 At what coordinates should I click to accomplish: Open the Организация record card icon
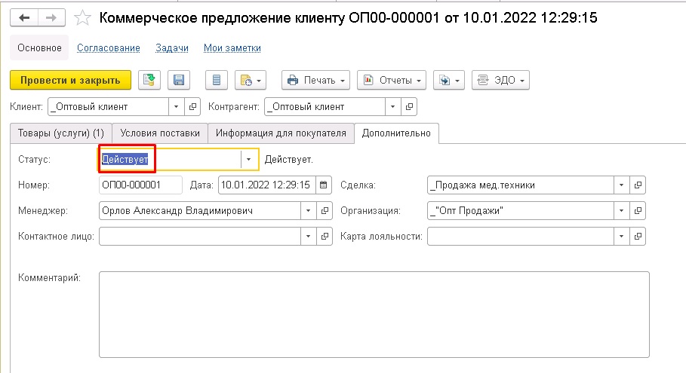[x=638, y=211]
